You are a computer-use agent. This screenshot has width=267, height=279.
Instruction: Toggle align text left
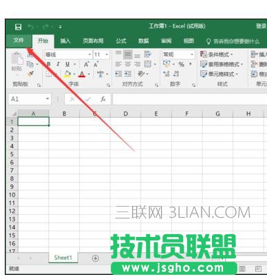click(x=118, y=64)
